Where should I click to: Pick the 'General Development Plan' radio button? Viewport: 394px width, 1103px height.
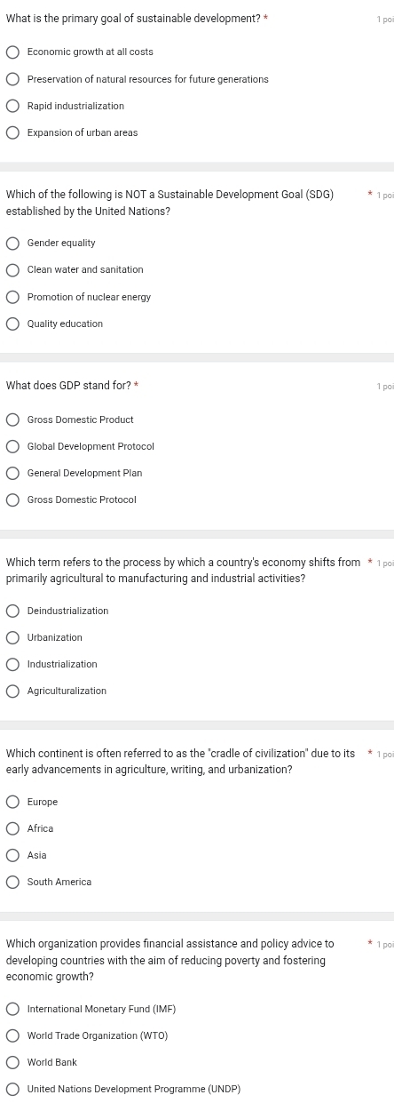12,473
